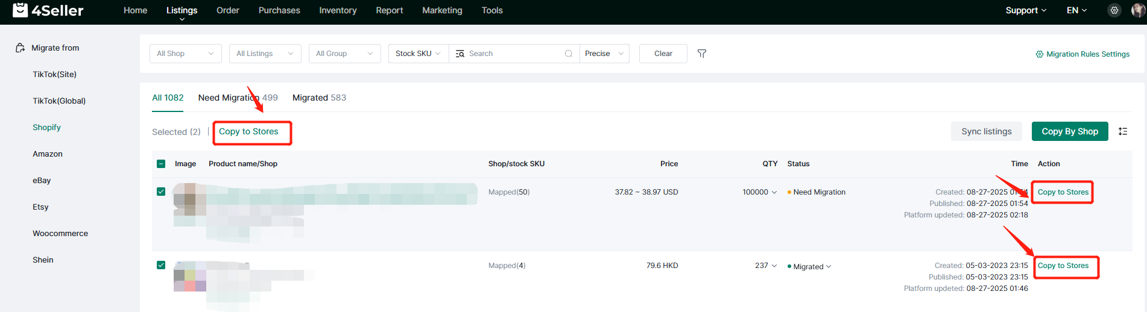Click the Sync listings button
1147x312 pixels.
click(x=987, y=131)
